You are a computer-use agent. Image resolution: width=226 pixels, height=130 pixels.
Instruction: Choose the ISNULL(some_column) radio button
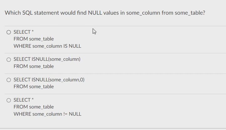click(x=9, y=60)
